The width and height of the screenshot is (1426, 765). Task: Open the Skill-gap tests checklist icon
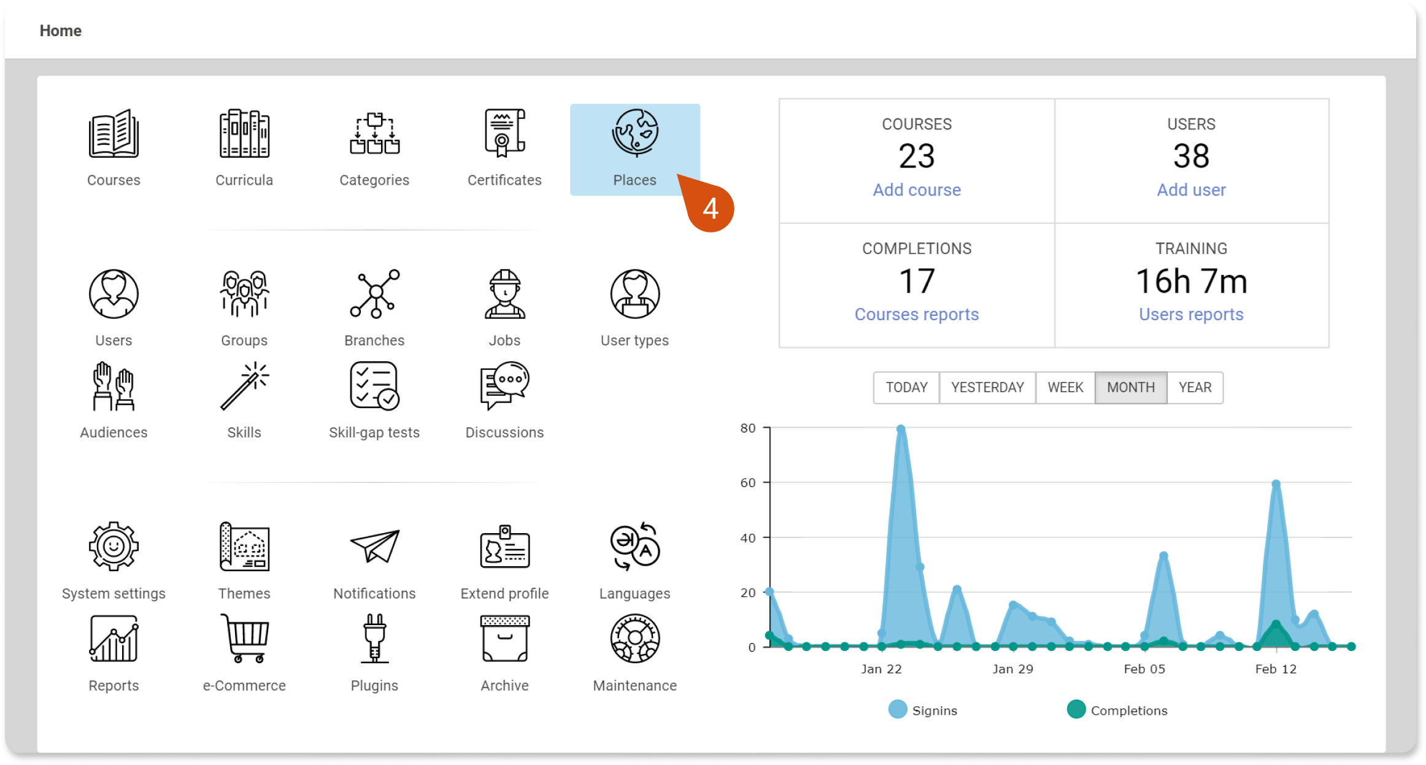(x=374, y=386)
